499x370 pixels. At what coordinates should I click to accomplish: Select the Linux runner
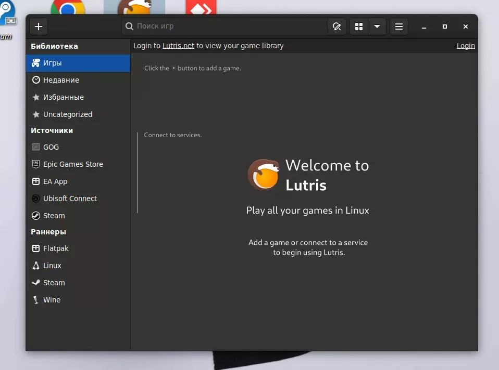(52, 266)
